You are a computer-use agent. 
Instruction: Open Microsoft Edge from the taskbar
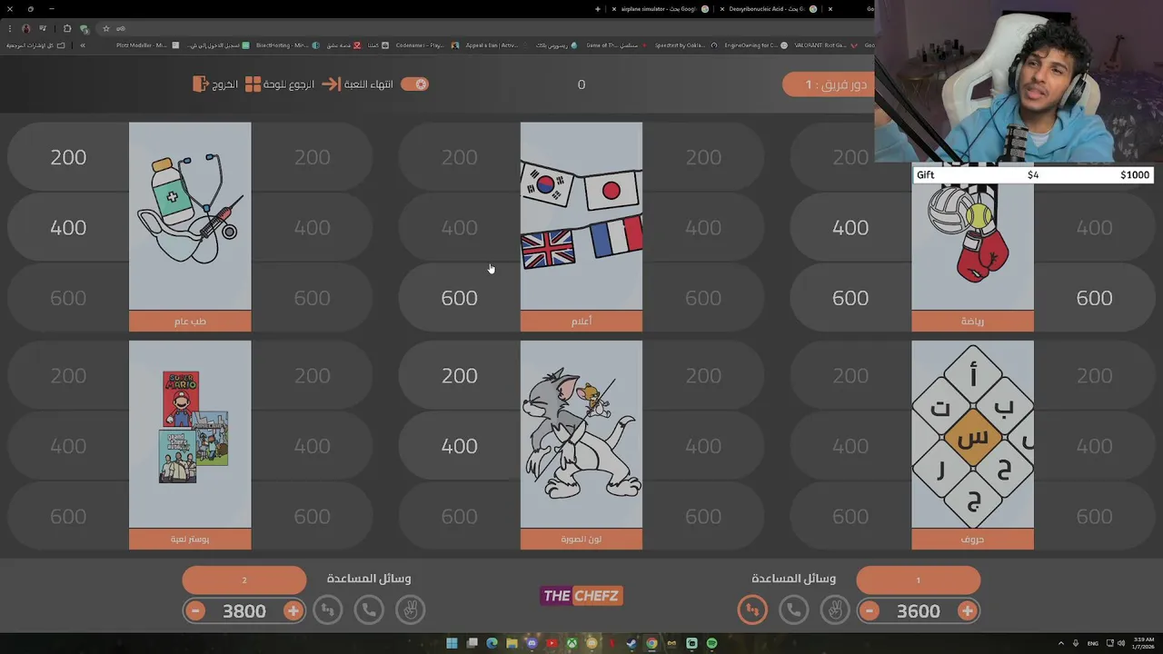(x=492, y=643)
